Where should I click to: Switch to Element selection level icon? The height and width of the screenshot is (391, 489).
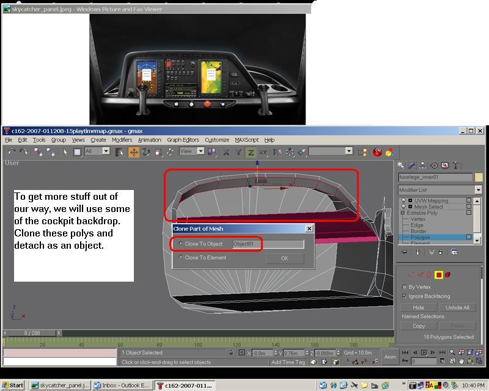(448, 275)
